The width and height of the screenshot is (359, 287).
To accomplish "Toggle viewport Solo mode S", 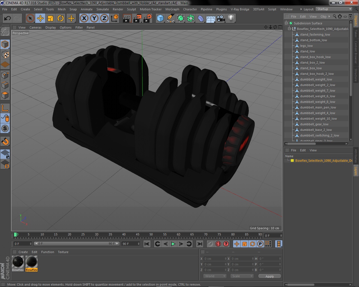I will pyautogui.click(x=5, y=128).
